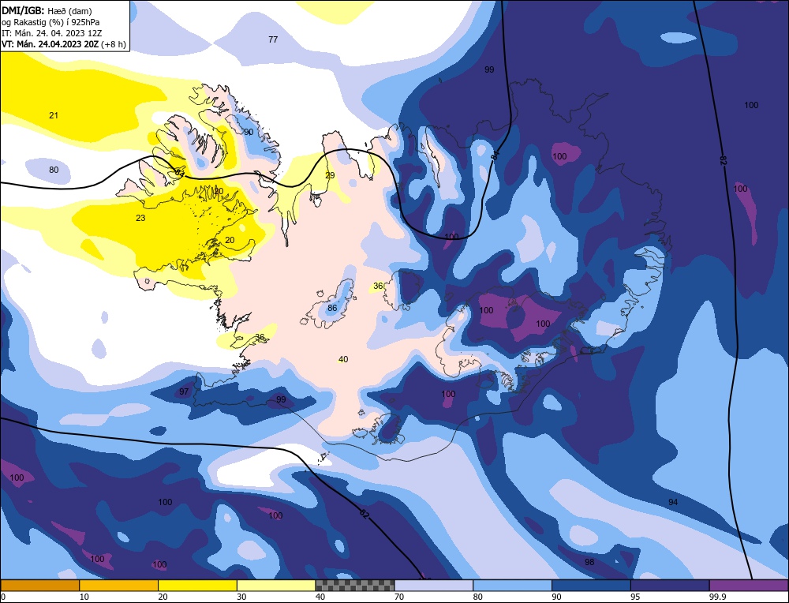Click the '40' humidity value in central Iceland

click(343, 359)
